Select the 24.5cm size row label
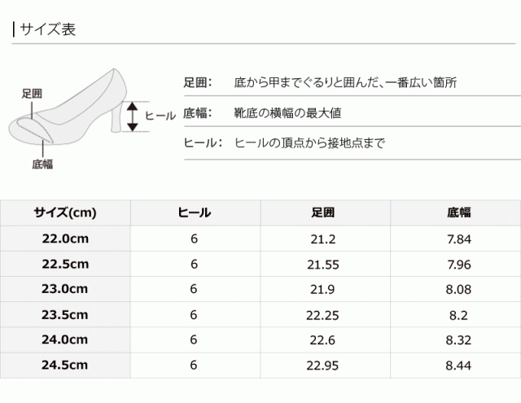521x403 pixels. coord(65,366)
